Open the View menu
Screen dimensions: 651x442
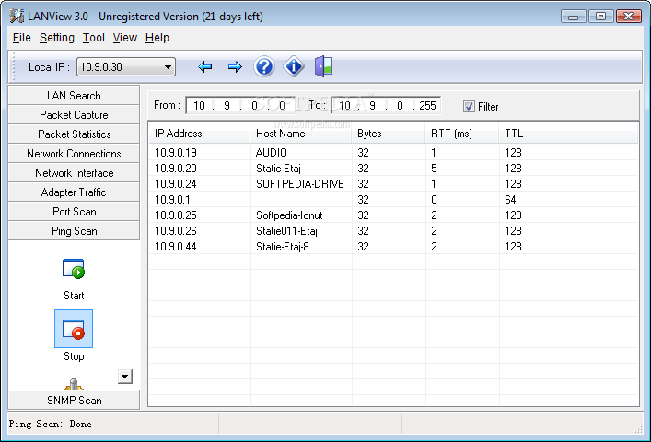tap(125, 38)
